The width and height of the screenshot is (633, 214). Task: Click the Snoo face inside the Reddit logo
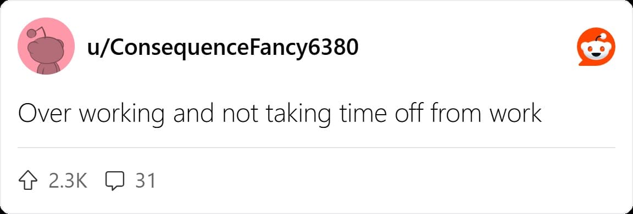pos(596,50)
